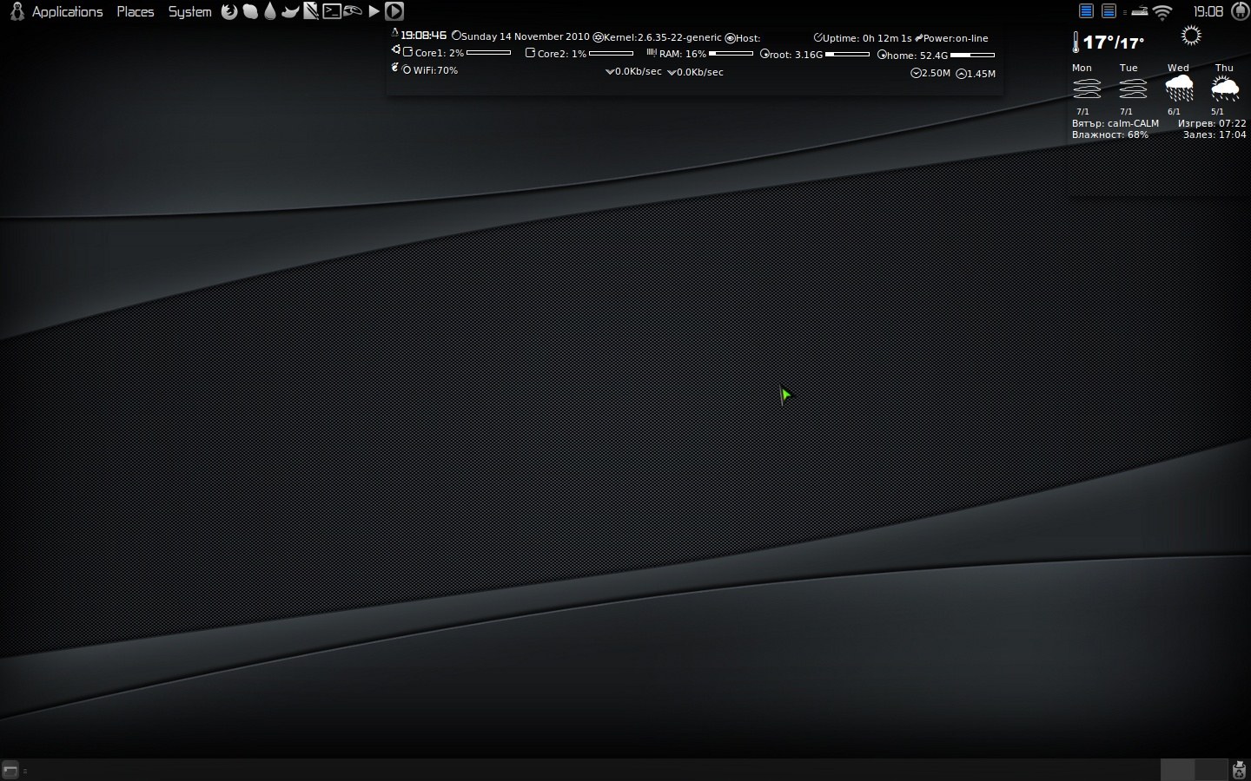Click the thermometer icon in the weather widget
Viewport: 1251px width, 781px height.
1076,43
